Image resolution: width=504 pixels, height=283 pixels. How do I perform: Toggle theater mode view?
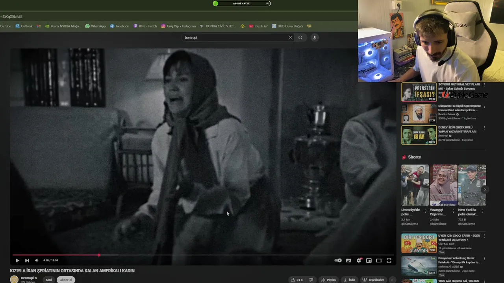[379, 260]
